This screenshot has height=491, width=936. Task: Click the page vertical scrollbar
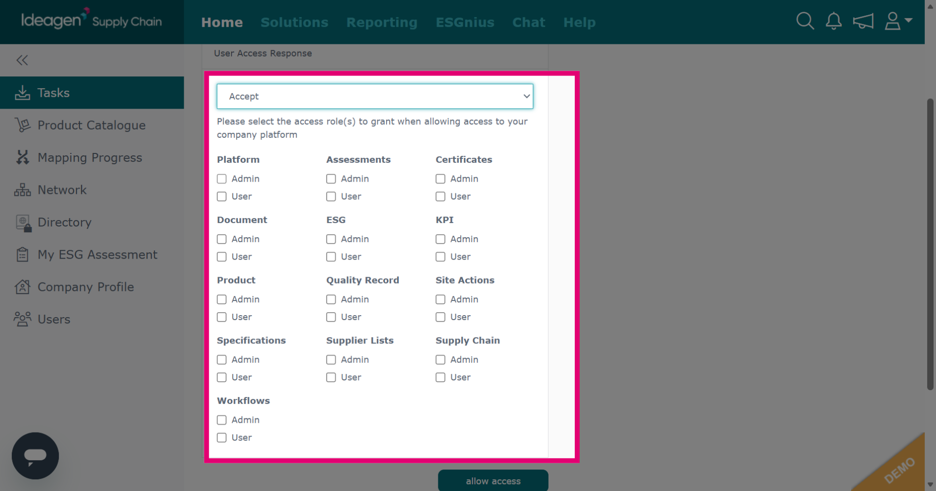930,244
